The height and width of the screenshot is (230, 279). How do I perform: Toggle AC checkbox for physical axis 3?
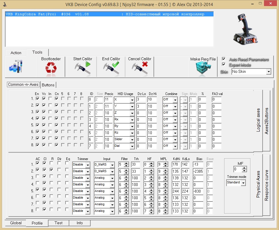(x=38, y=176)
